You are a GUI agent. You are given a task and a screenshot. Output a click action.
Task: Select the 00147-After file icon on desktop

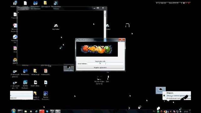[x=35, y=83]
